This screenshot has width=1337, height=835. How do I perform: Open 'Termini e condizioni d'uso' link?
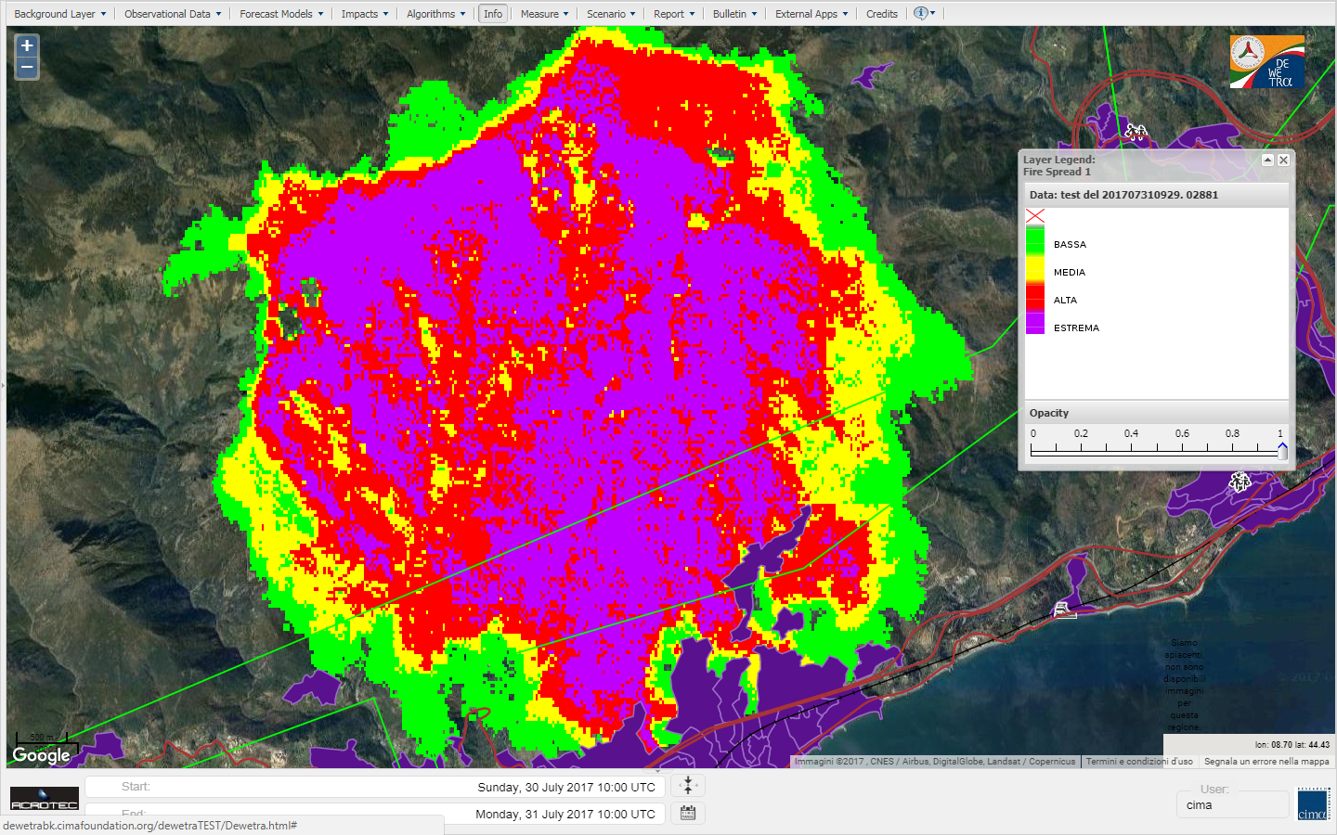1138,762
